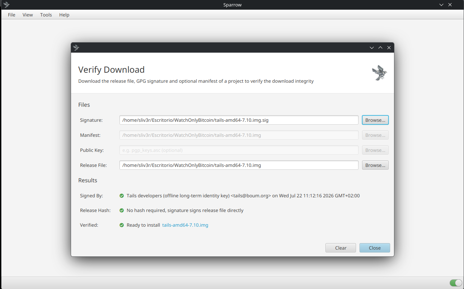The width and height of the screenshot is (464, 289).
Task: Close the main Sparrow window
Action: point(450,5)
